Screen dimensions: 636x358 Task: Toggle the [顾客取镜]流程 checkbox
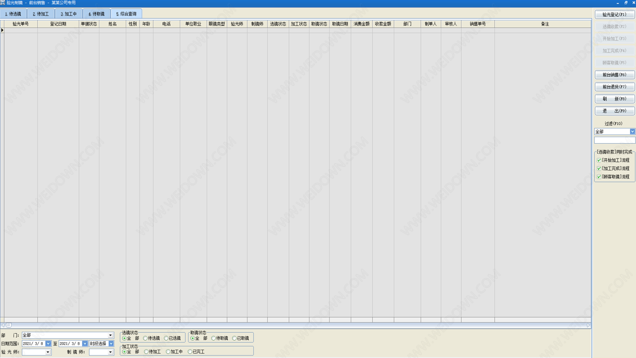[599, 177]
